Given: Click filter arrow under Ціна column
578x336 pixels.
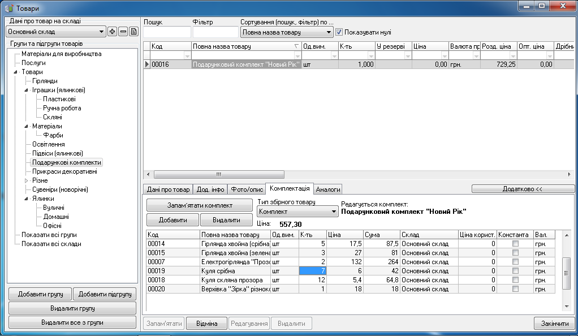Looking at the screenshot, I should click(444, 55).
